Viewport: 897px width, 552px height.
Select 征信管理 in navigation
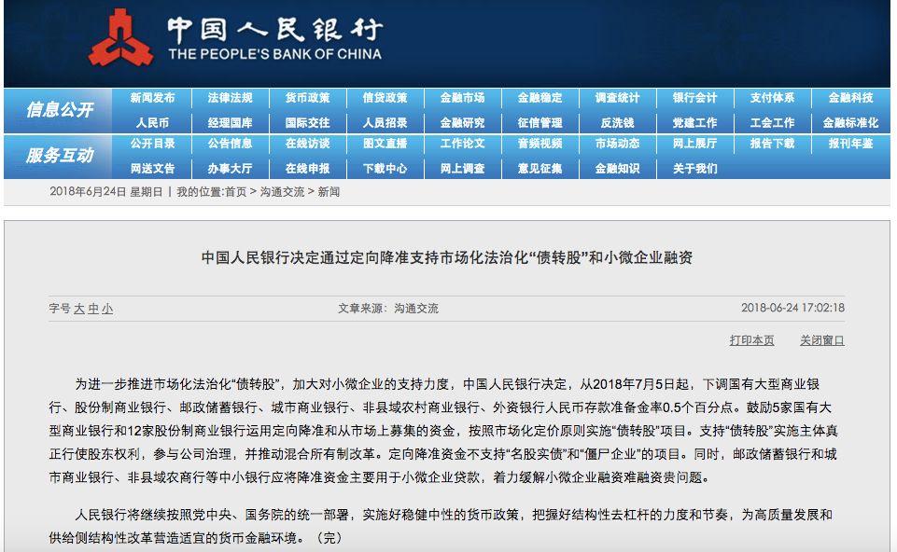click(540, 123)
